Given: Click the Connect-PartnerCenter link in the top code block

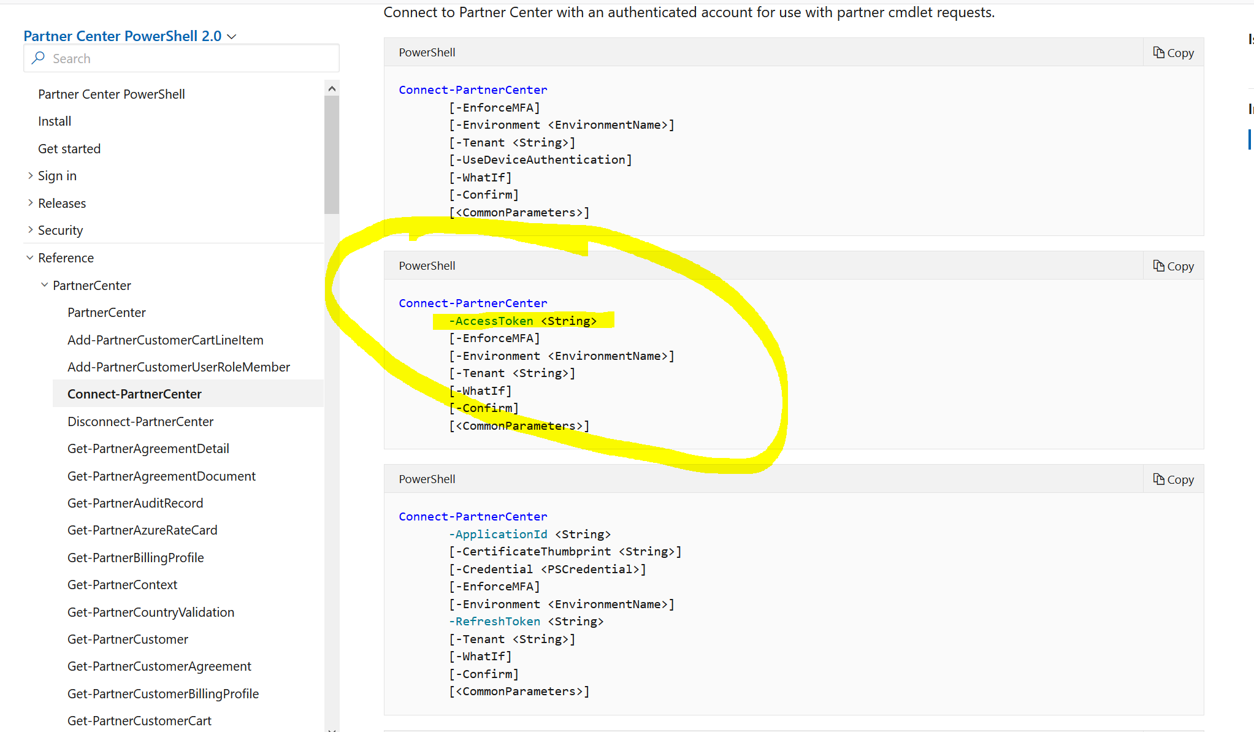Looking at the screenshot, I should click(x=473, y=90).
